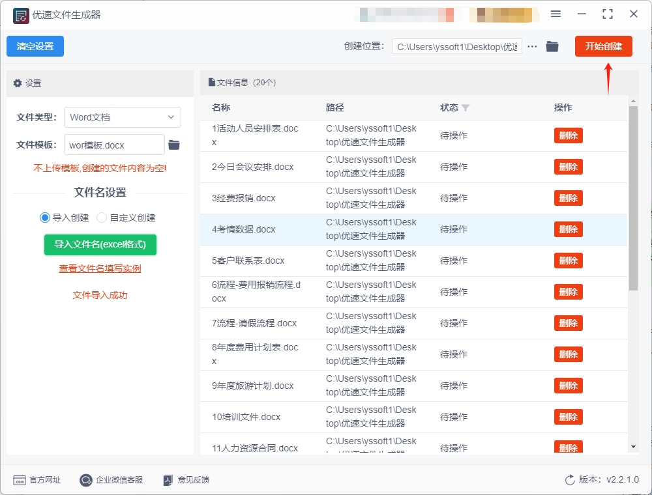Viewport: 652px width, 495px height.
Task: Click 待操作 status of 3经费报销.docx
Action: click(454, 198)
